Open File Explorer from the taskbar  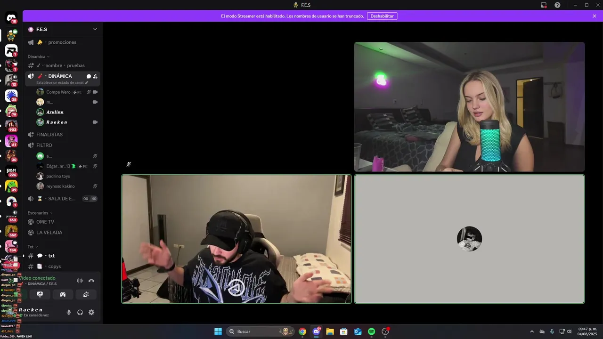(330, 331)
